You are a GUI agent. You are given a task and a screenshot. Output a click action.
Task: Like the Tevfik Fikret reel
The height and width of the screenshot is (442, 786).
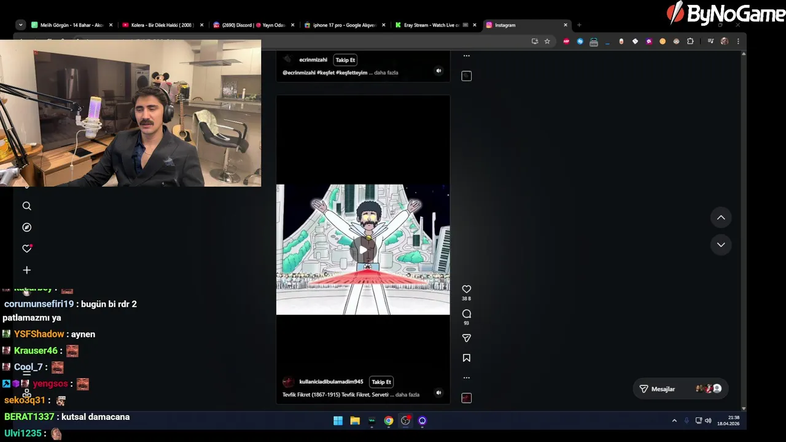[466, 289]
